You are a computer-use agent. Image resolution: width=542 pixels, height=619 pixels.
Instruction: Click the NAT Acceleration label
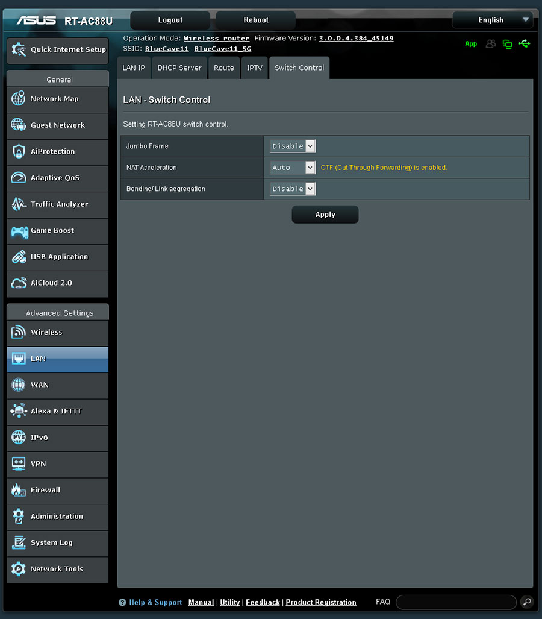(x=152, y=168)
